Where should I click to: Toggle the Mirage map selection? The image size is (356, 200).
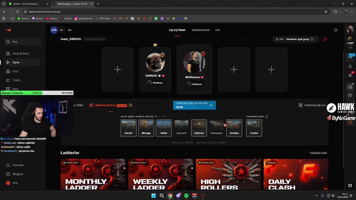coord(146,128)
